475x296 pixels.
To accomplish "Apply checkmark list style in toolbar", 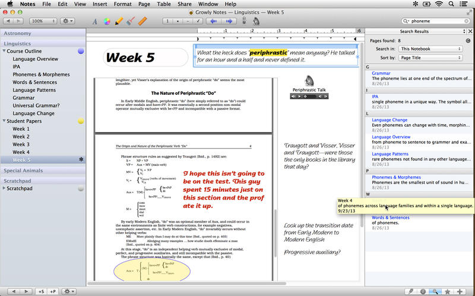I will 198,21.
